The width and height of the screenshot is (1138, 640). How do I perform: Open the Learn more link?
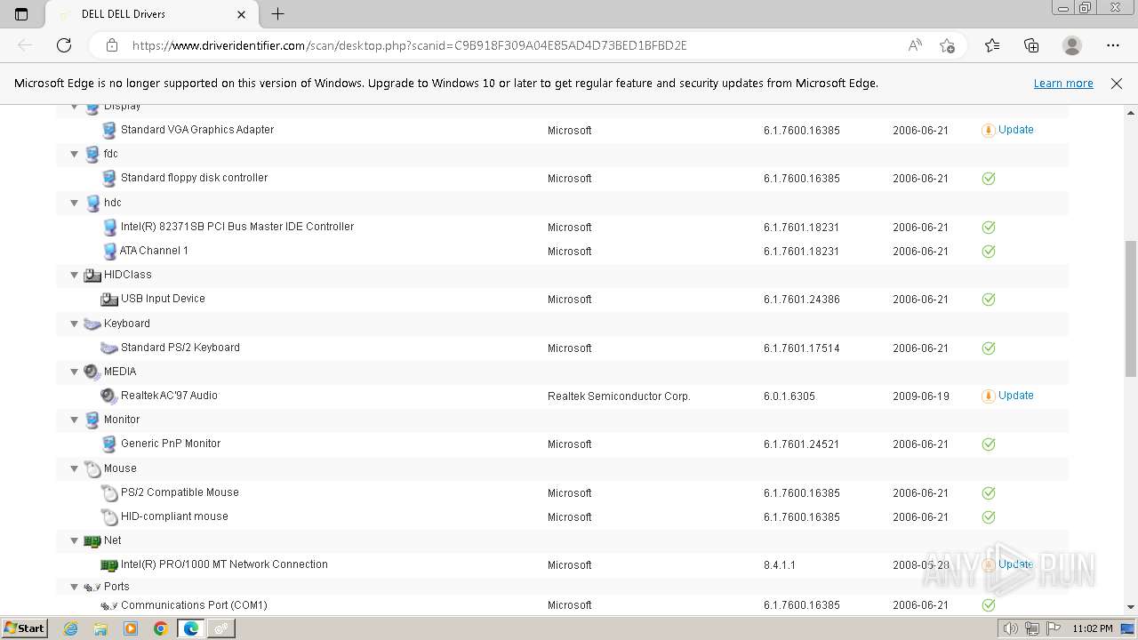(x=1063, y=84)
